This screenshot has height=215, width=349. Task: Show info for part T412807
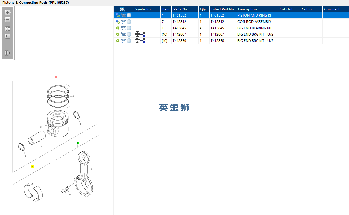click(129, 34)
